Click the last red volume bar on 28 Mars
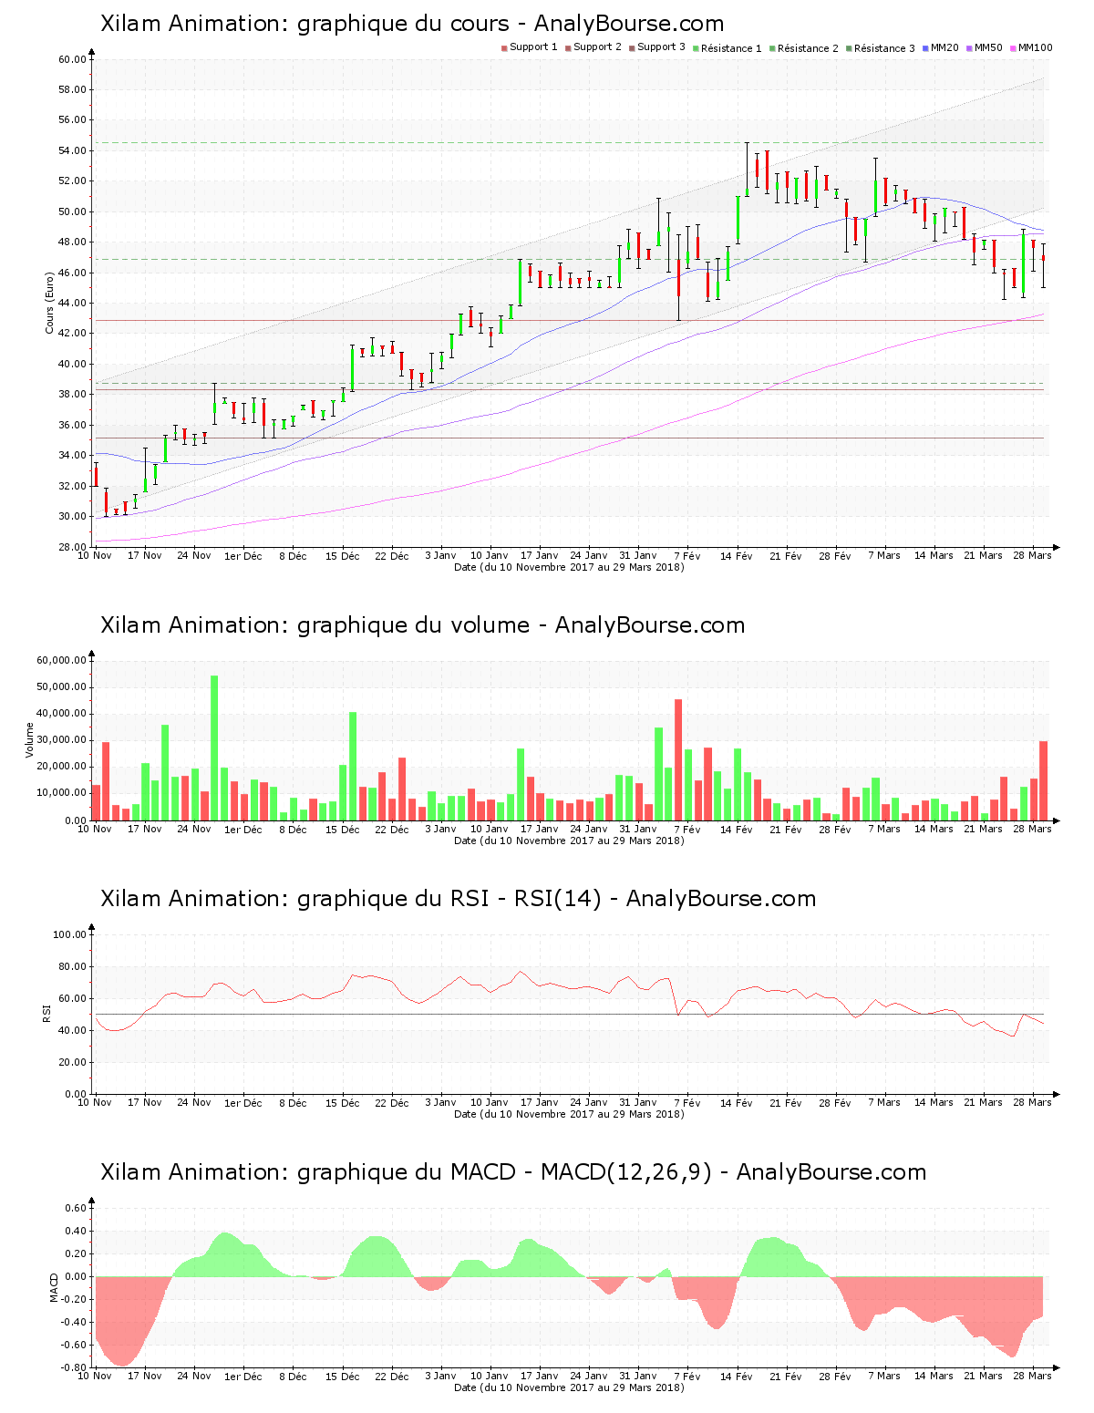Viewport: 1094px width, 1413px height. click(1043, 780)
